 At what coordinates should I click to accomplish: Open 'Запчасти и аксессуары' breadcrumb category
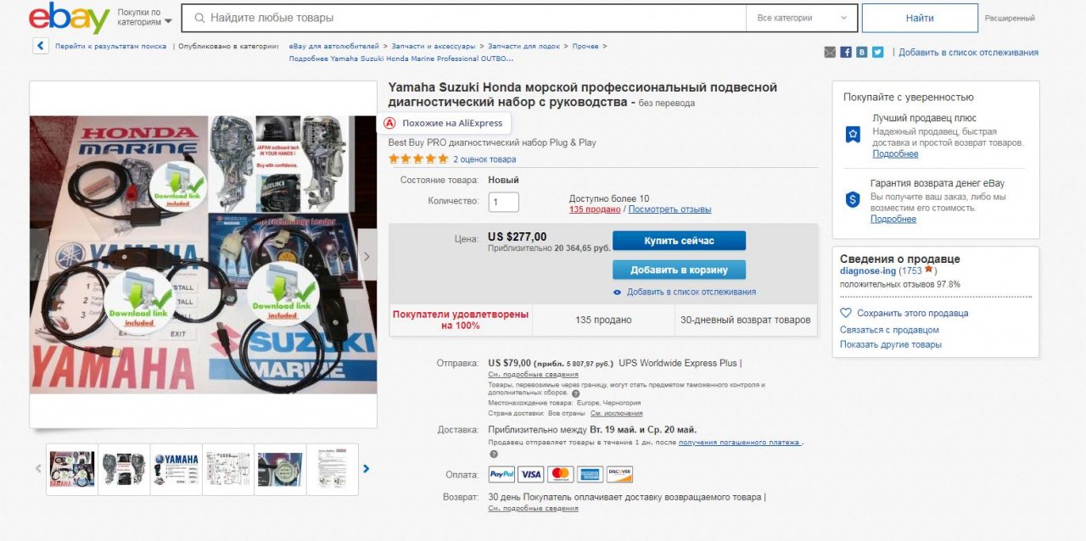[434, 46]
